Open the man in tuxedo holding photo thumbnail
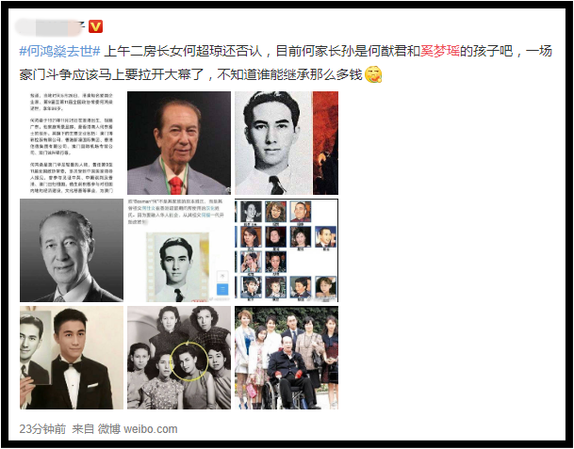The image size is (574, 449). pos(72,358)
